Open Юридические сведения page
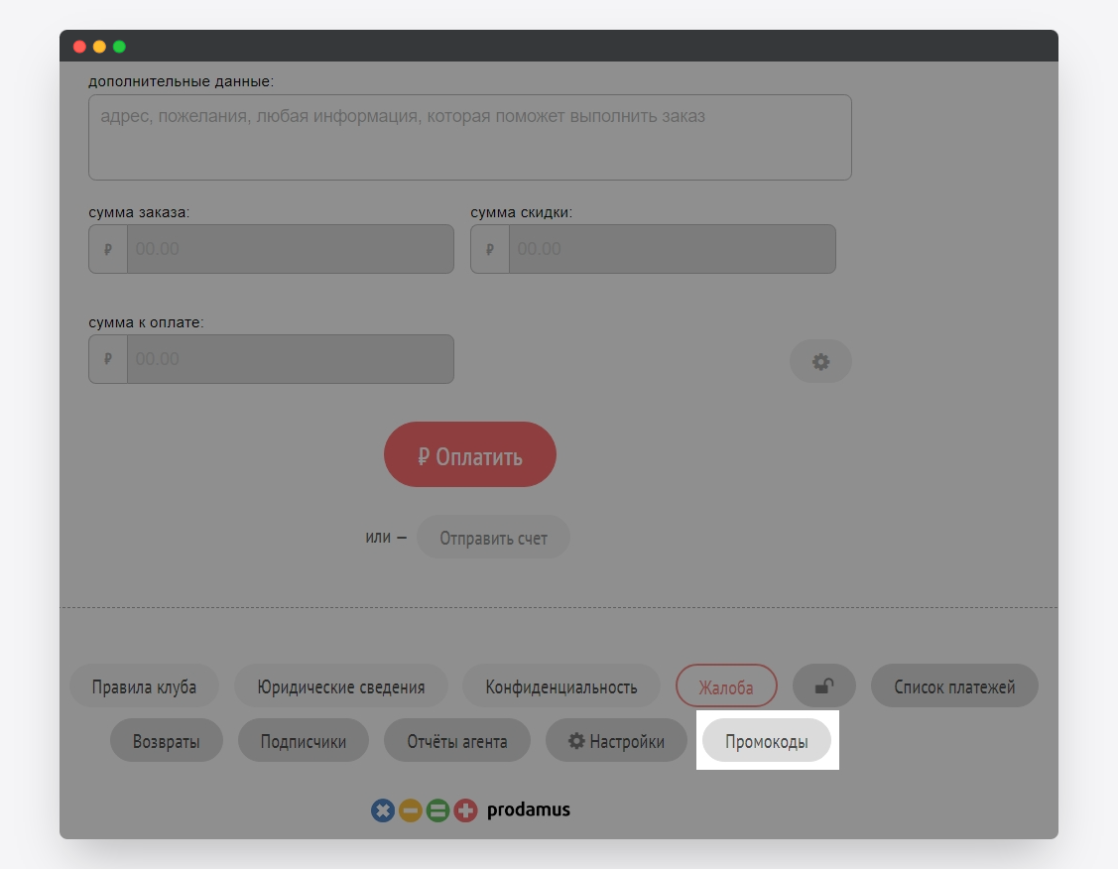Screen dimensions: 1118x869 tap(340, 686)
